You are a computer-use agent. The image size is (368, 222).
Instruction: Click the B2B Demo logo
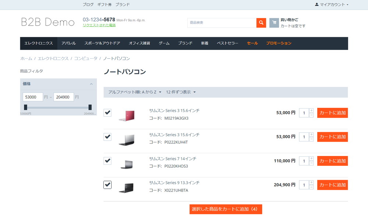pyautogui.click(x=48, y=22)
